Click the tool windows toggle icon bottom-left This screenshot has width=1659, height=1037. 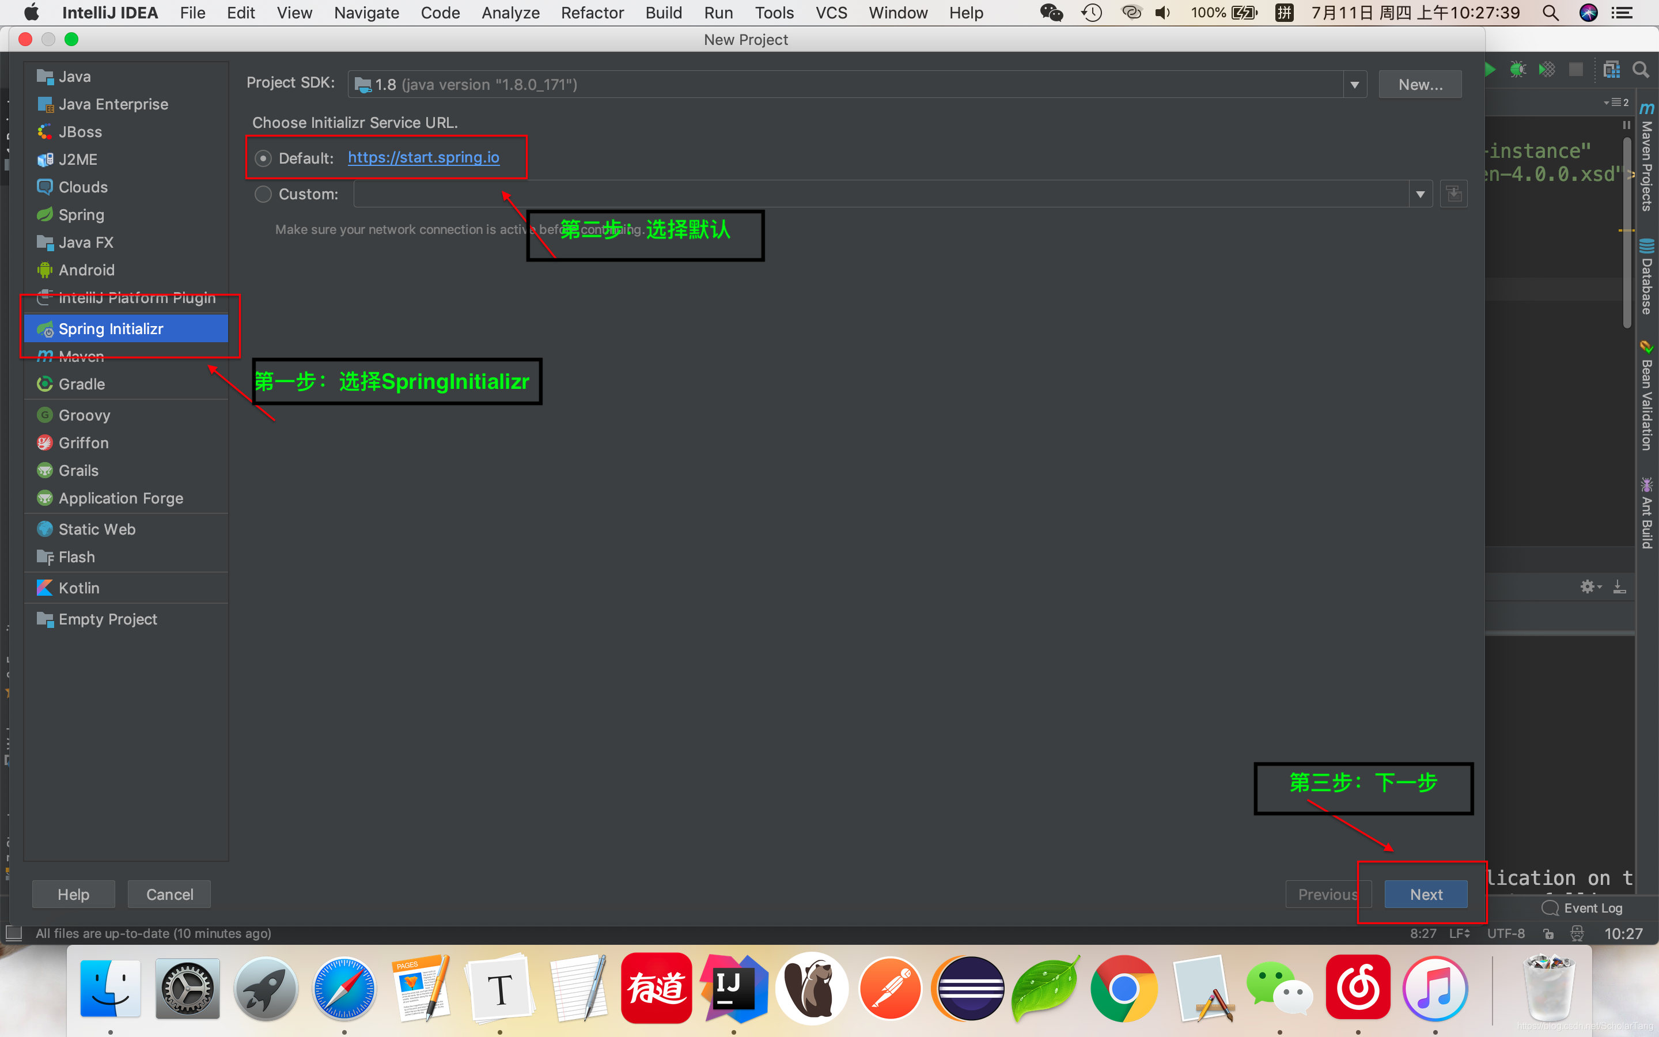pyautogui.click(x=14, y=933)
